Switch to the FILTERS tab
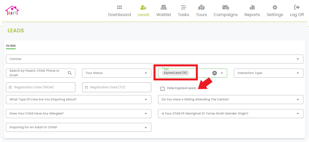 click(x=11, y=46)
